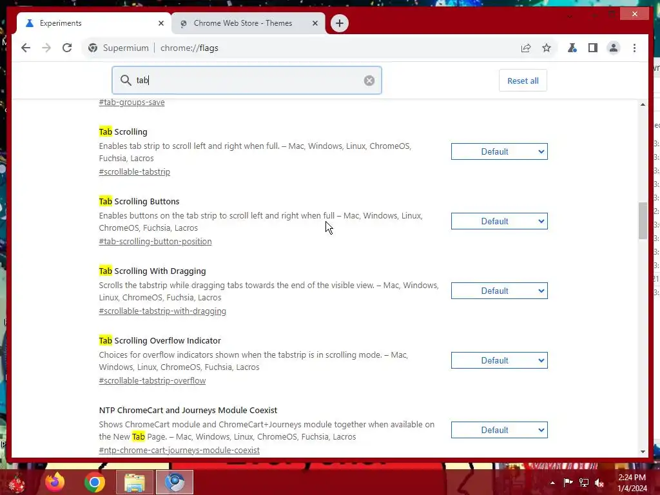
Task: Close the Experiments tab
Action: click(x=160, y=23)
